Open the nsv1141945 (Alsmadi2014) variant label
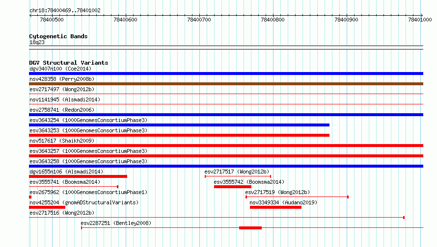Image resolution: width=437 pixels, height=247 pixels. (x=65, y=99)
